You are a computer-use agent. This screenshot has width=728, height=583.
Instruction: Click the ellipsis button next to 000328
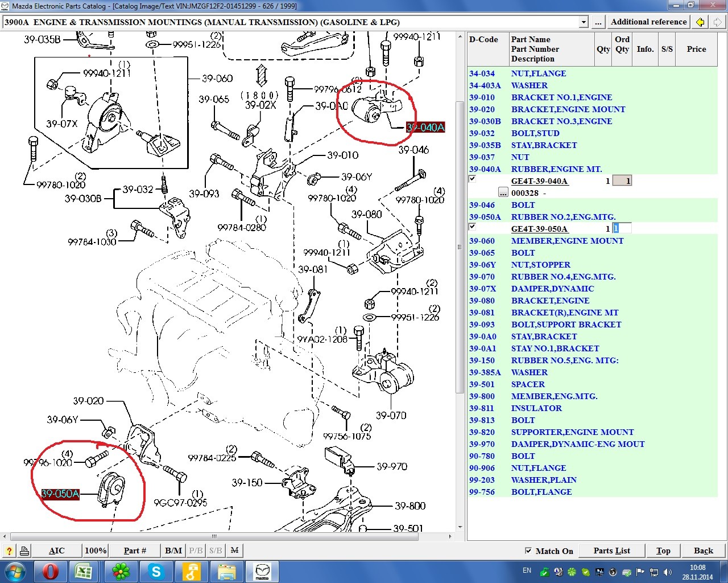coord(503,192)
